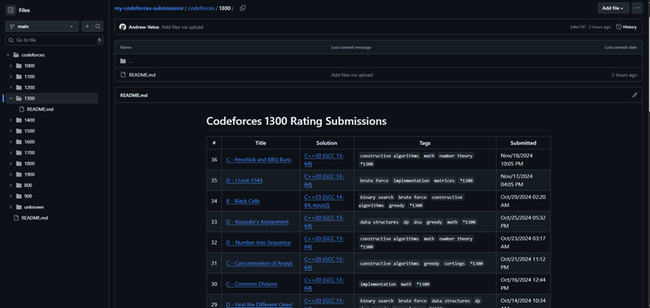
Task: Click the unknown folder icon
Action: tap(19, 207)
